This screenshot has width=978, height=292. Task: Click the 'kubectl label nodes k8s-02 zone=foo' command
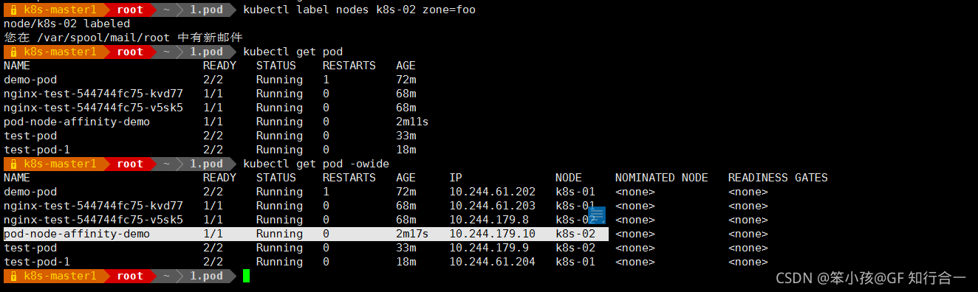pyautogui.click(x=359, y=10)
